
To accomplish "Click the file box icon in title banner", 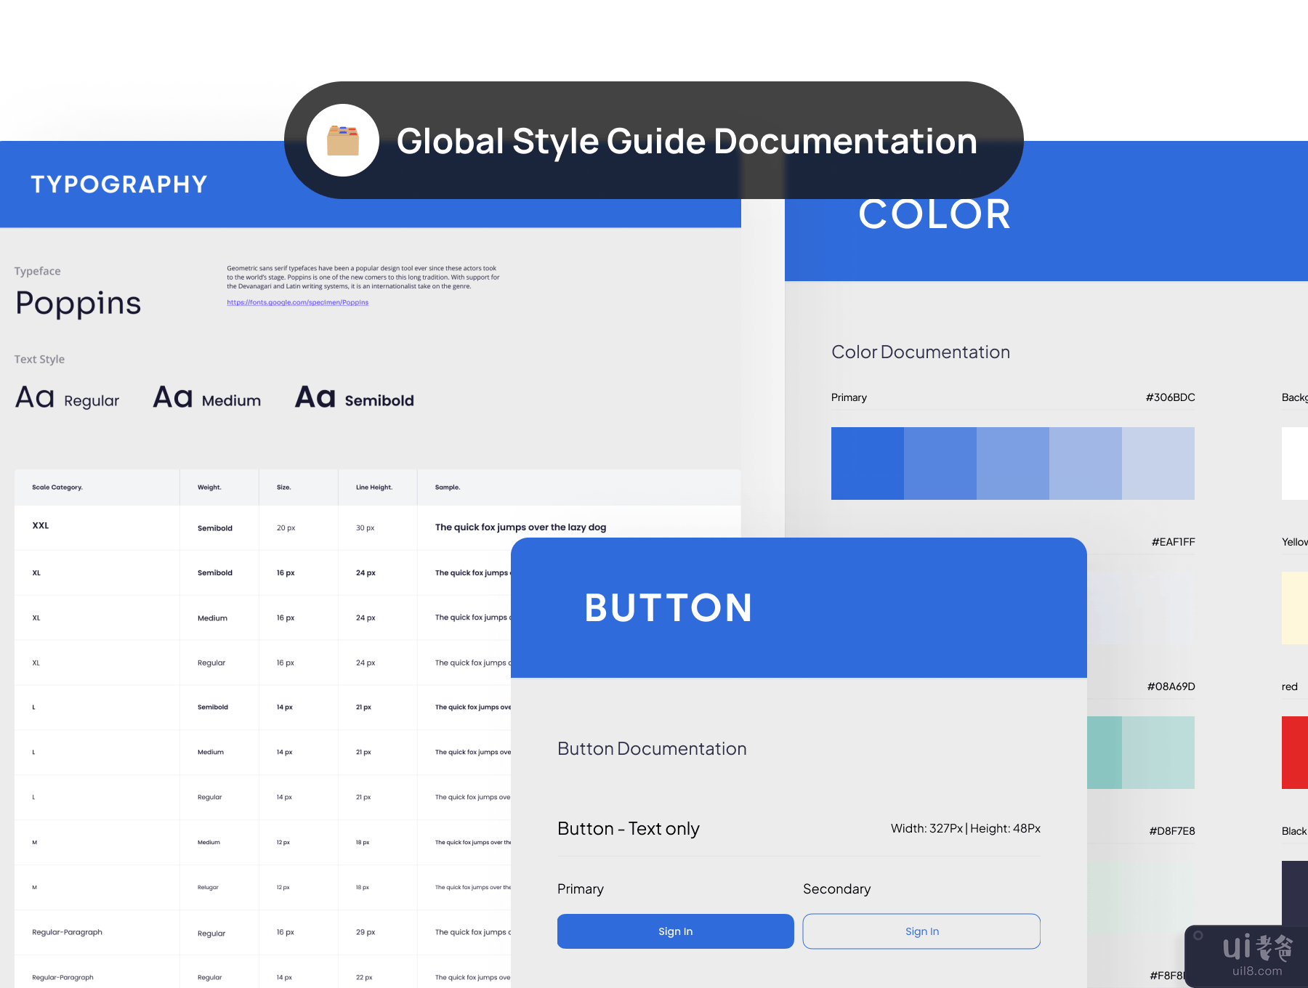I will point(342,140).
